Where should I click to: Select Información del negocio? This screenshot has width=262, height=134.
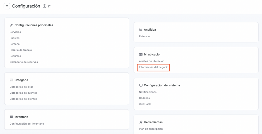pyautogui.click(x=154, y=67)
